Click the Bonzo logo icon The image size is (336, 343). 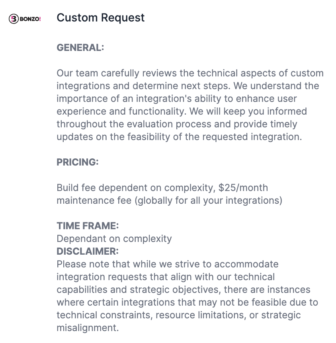click(14, 19)
